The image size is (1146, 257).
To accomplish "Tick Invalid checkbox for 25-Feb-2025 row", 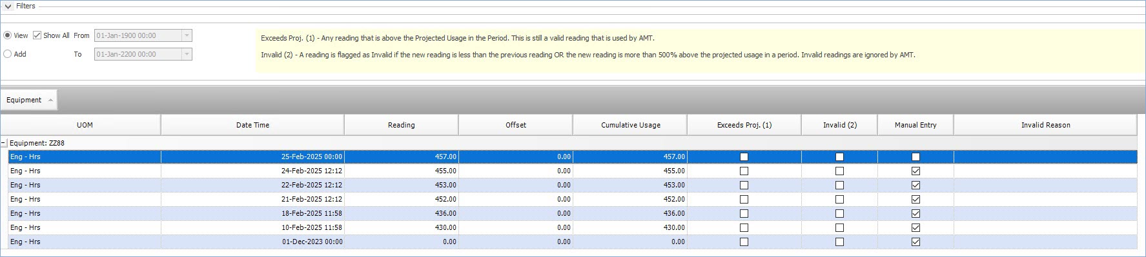I will pos(839,157).
